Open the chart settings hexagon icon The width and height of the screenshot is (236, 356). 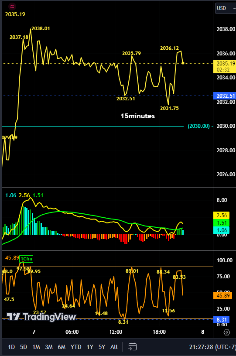227,332
